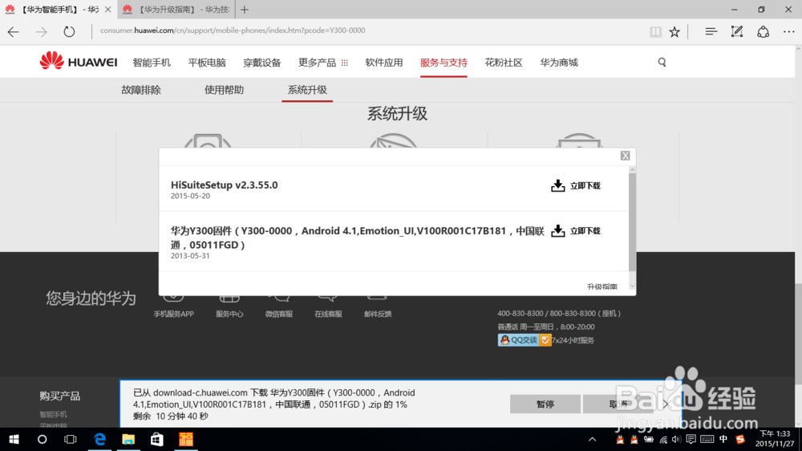Click the browser forward arrow

pyautogui.click(x=42, y=32)
